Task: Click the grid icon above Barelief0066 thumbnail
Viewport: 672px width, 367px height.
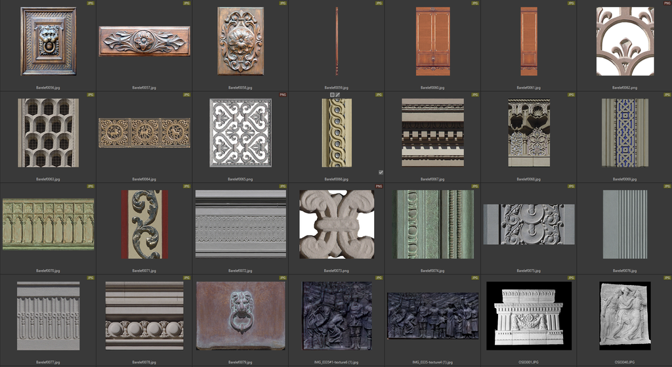Action: (x=333, y=95)
